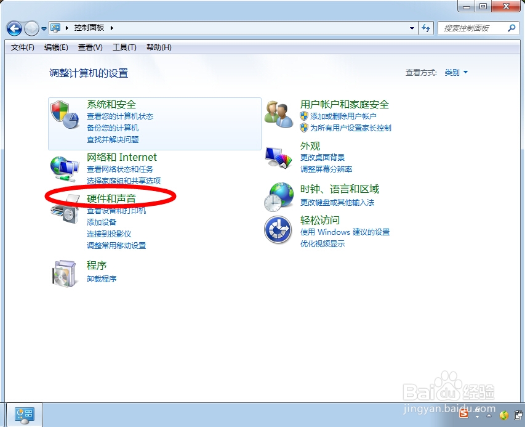The height and width of the screenshot is (427, 525).
Task: Click the Forward navigation arrow button
Action: tap(32, 28)
